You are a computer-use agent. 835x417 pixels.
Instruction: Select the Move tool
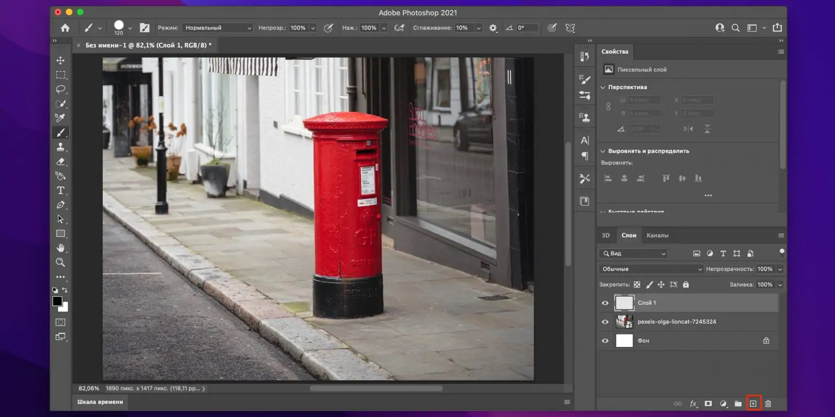tap(60, 60)
